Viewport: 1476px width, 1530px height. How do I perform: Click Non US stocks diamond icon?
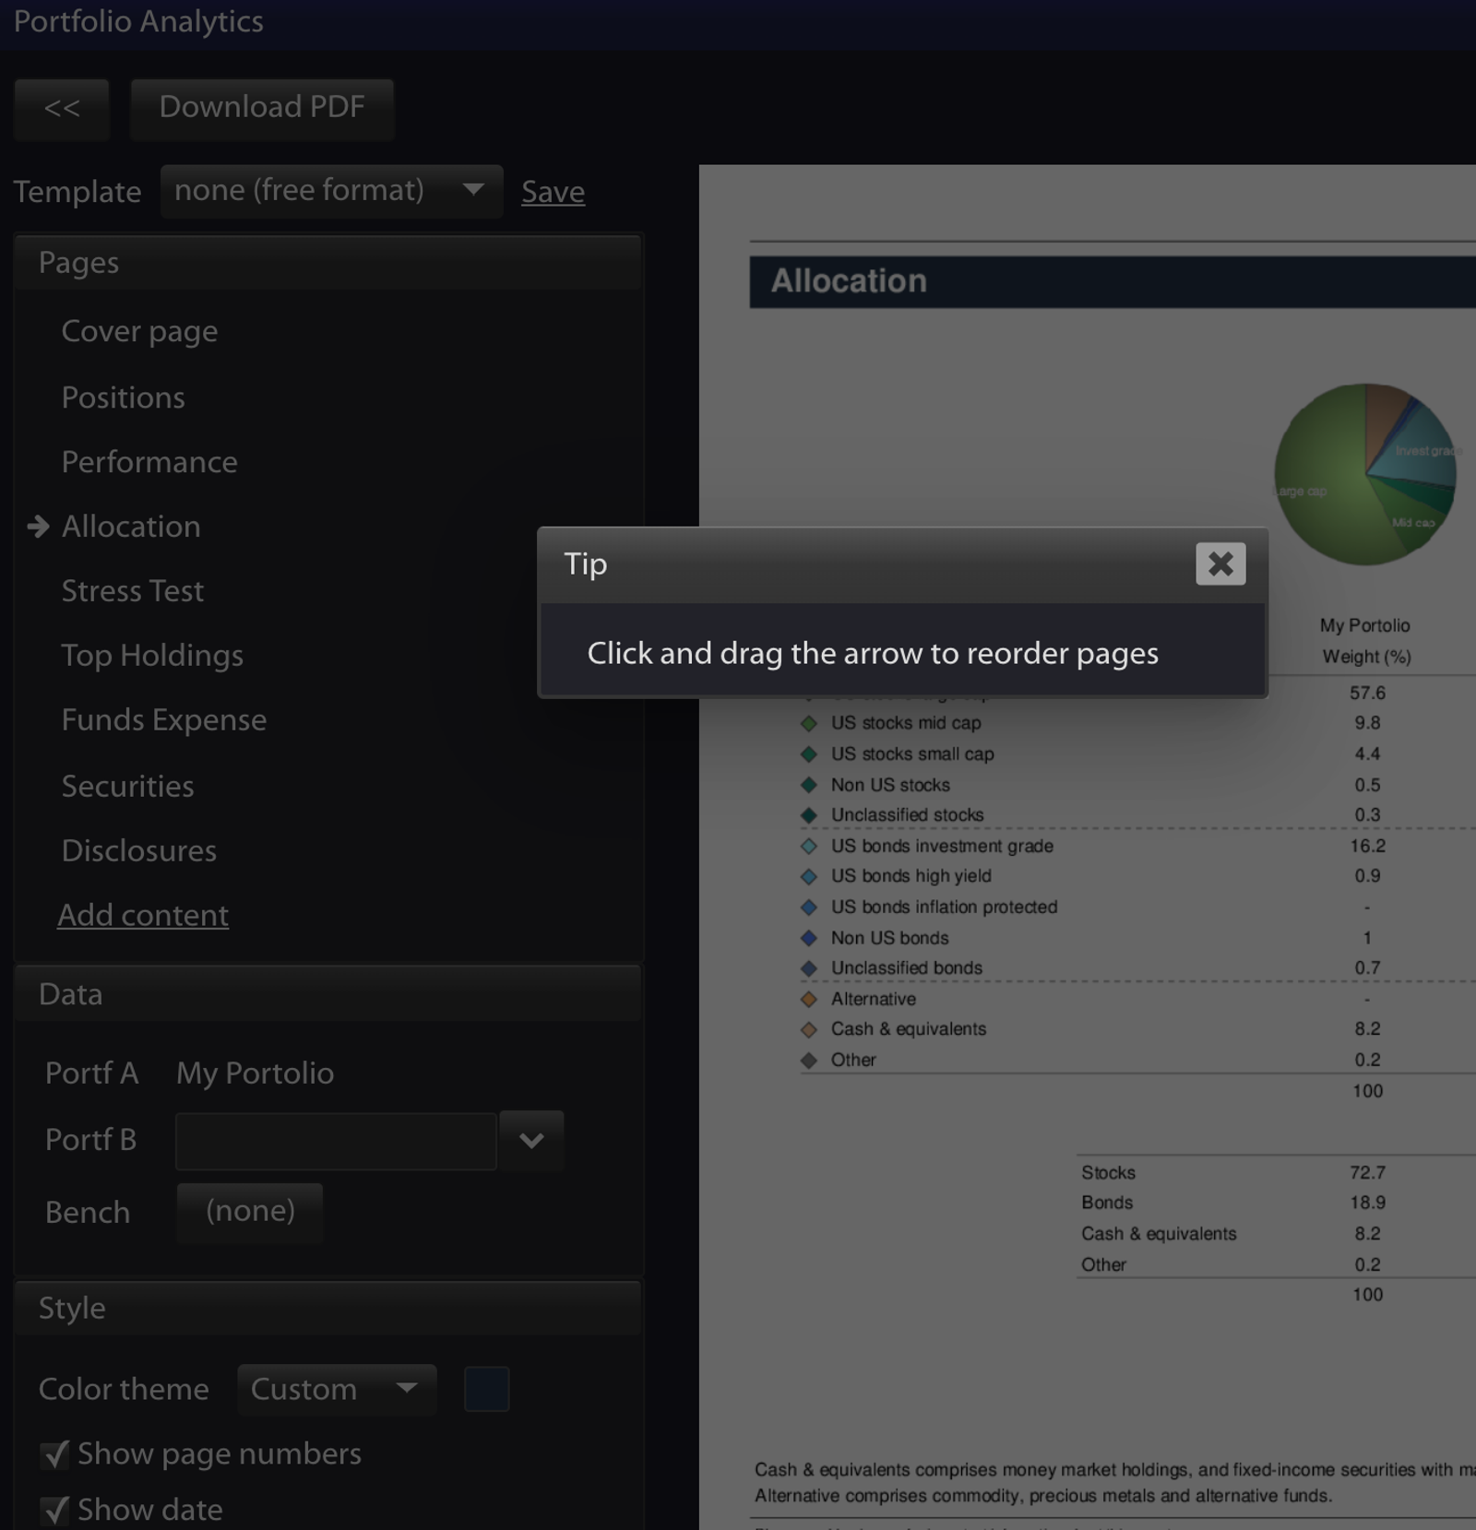(x=809, y=785)
